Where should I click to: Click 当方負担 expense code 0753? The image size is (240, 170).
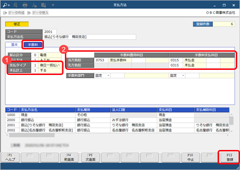[101, 60]
